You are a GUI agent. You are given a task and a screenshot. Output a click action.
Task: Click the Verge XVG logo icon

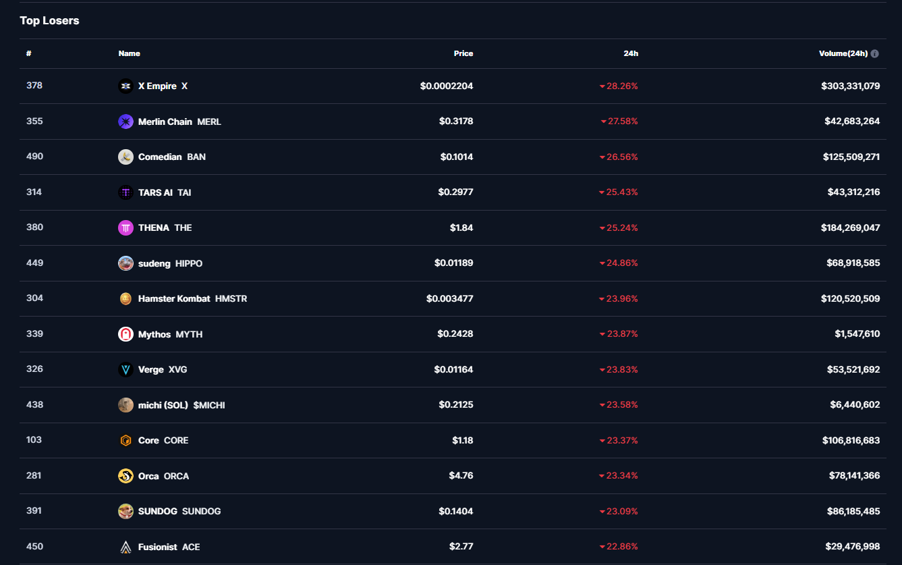pyautogui.click(x=125, y=370)
